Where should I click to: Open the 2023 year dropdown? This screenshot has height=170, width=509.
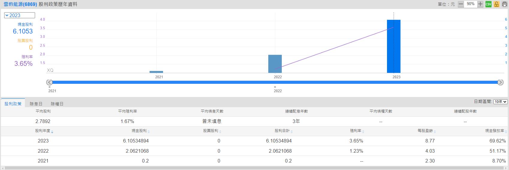tap(19, 15)
